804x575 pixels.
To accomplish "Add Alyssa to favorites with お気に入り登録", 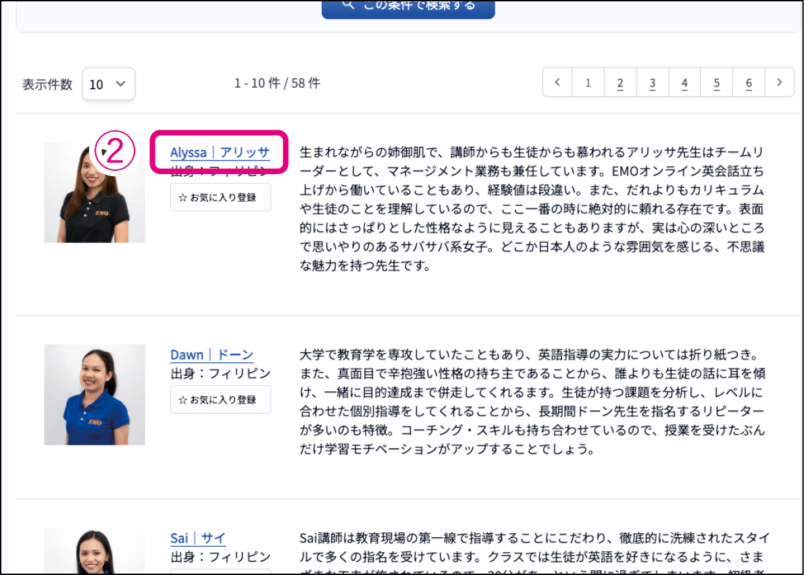I will click(x=220, y=197).
